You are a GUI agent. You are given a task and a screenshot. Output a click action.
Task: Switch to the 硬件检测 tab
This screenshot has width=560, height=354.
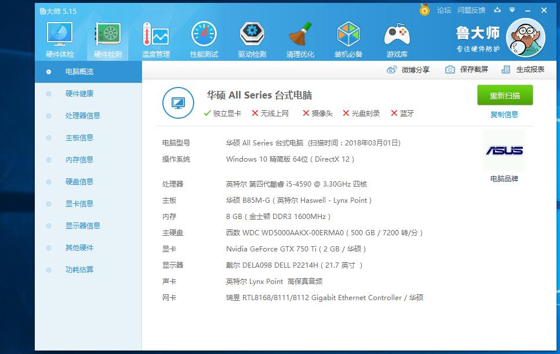pos(108,39)
